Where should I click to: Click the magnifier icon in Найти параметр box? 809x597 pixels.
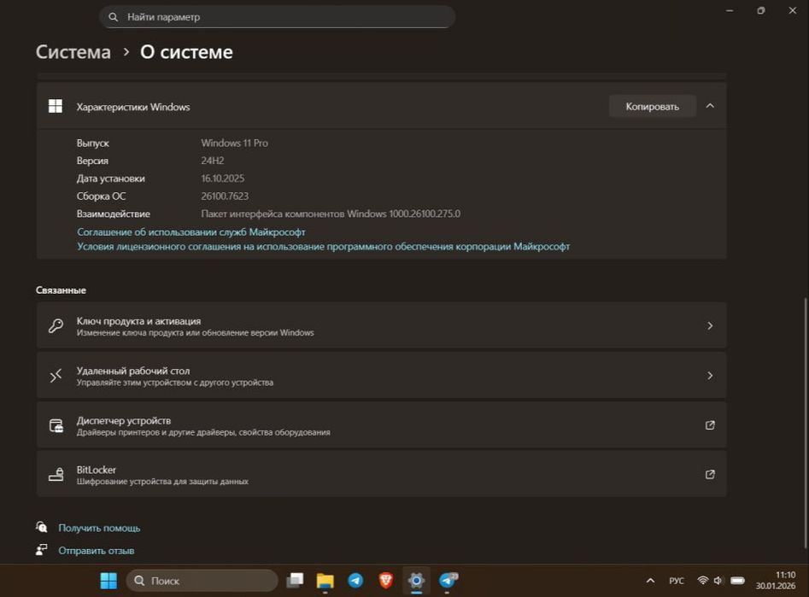coord(113,17)
